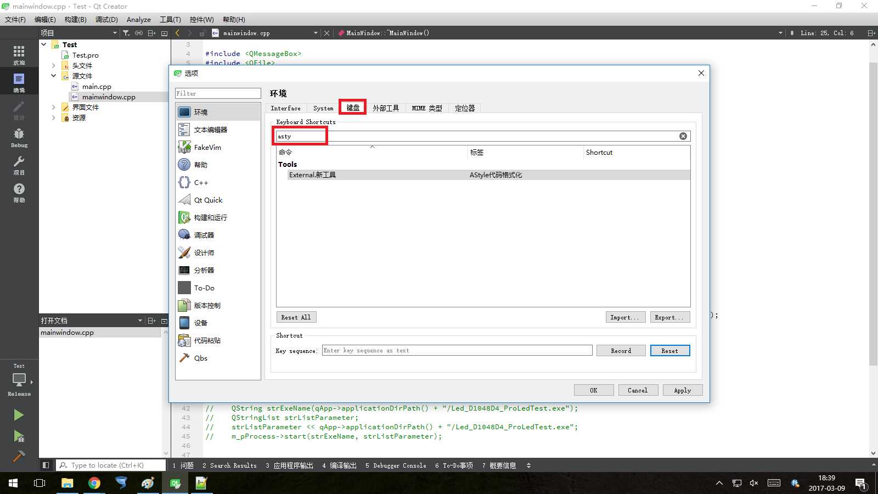Click the Record shortcut button
The image size is (878, 494).
coord(621,351)
